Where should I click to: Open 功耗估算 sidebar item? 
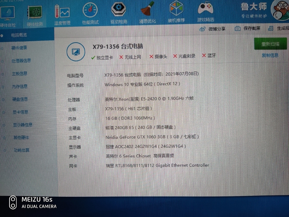(21, 150)
